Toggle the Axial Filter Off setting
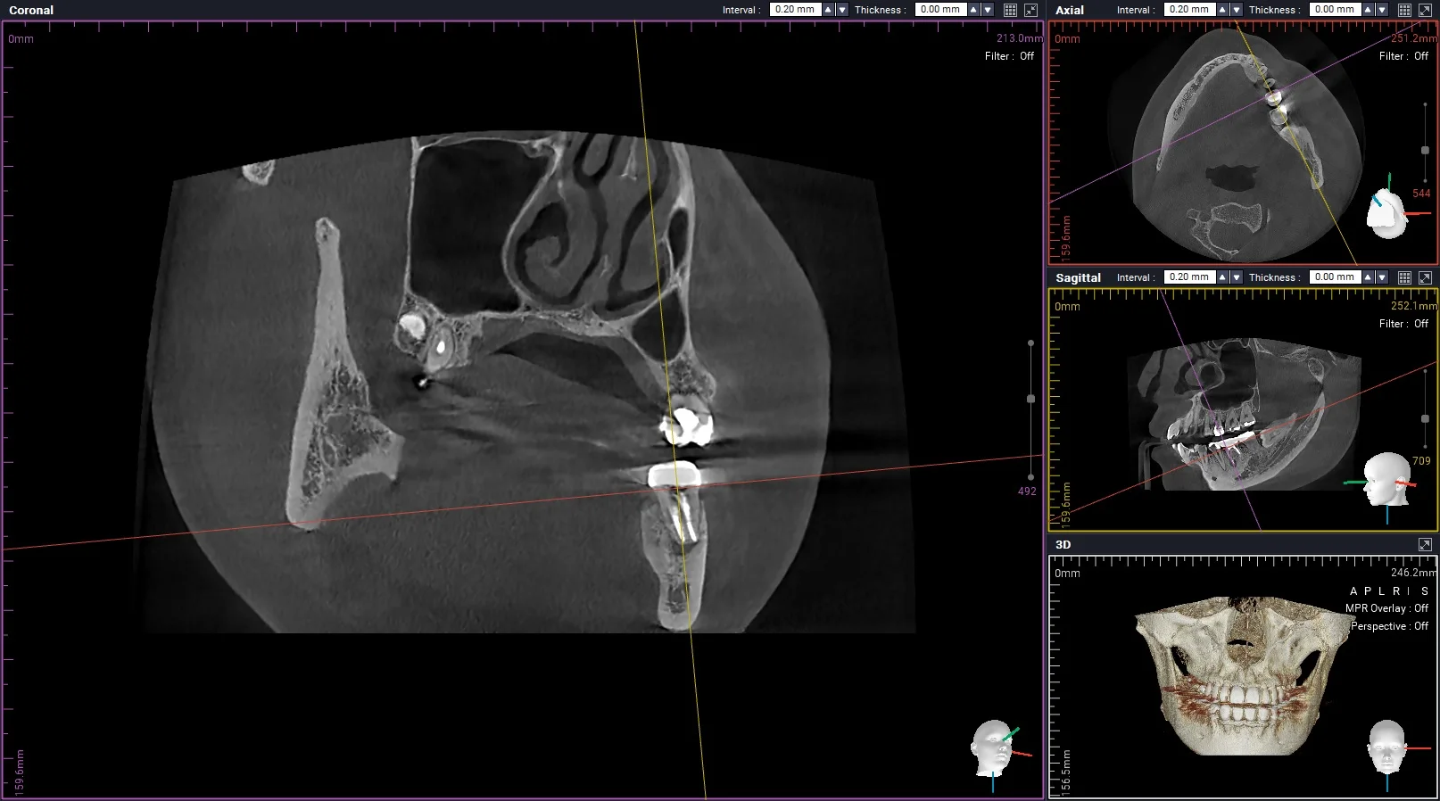The width and height of the screenshot is (1440, 801). [x=1403, y=56]
